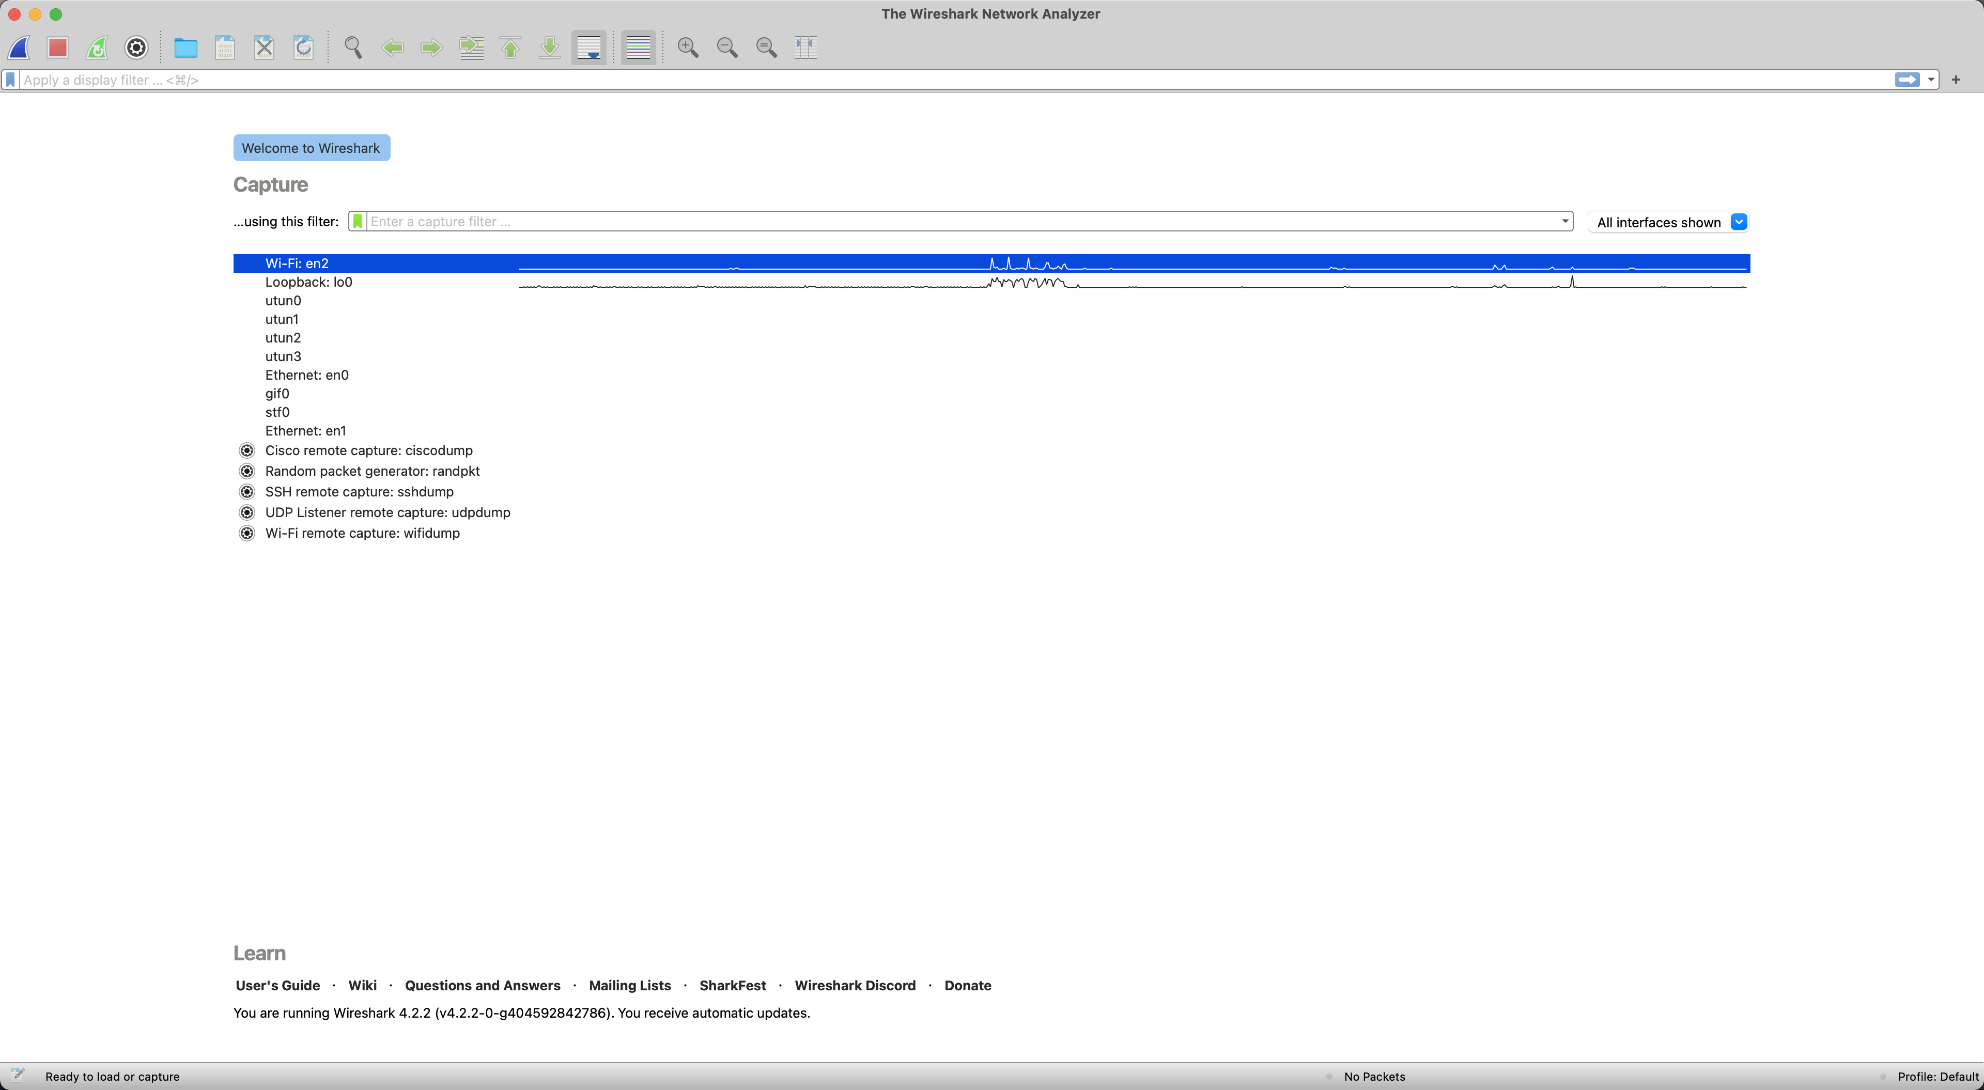The image size is (1984, 1090).
Task: Open capture options gear icon
Action: pyautogui.click(x=136, y=48)
